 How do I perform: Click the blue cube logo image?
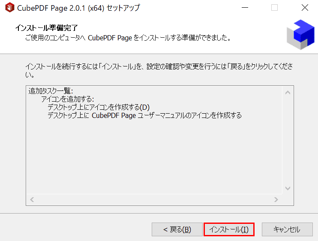click(x=300, y=34)
